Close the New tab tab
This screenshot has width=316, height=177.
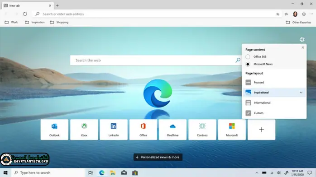click(x=50, y=5)
